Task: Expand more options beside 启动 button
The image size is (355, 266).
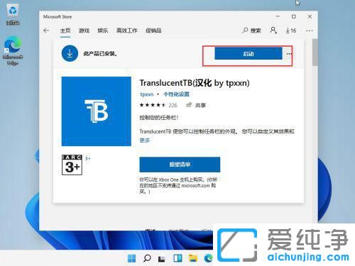Action: point(289,54)
